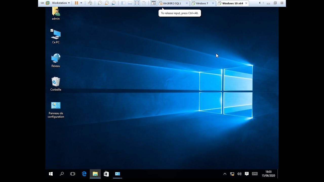Open File Explorer from taskbar
Screen dimensions: 324x182
[x=95, y=174]
